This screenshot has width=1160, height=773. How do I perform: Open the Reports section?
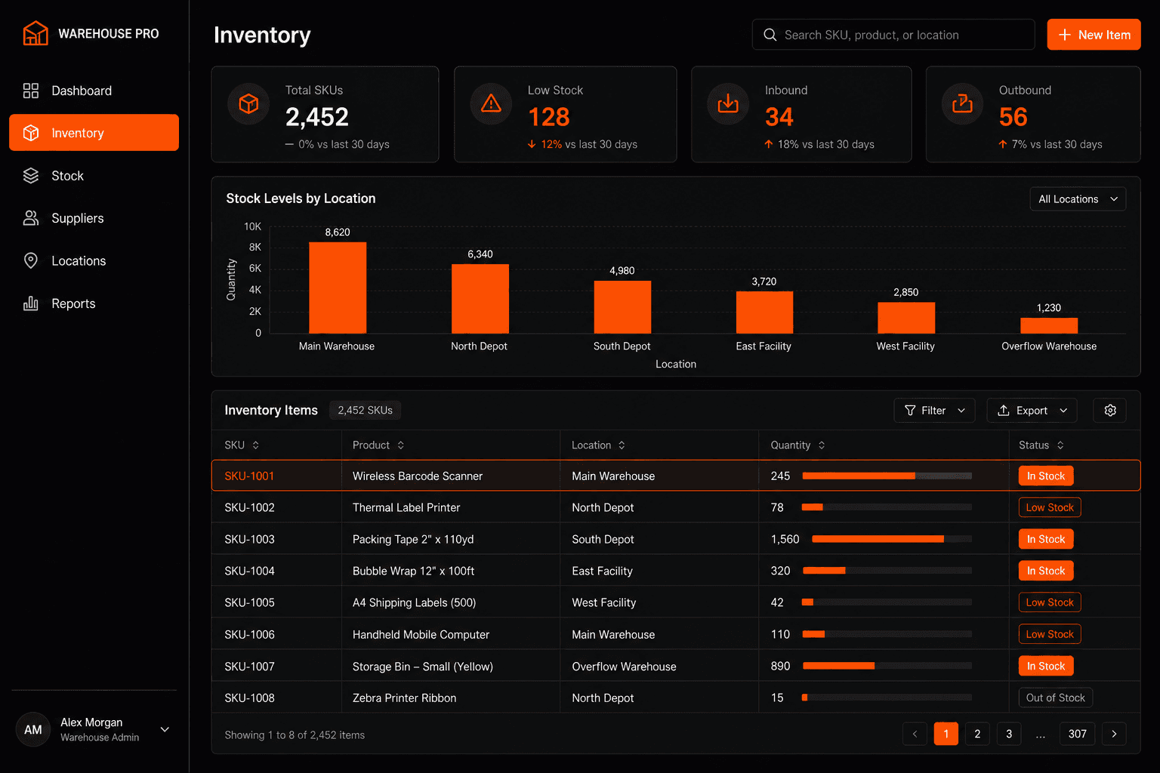point(94,303)
